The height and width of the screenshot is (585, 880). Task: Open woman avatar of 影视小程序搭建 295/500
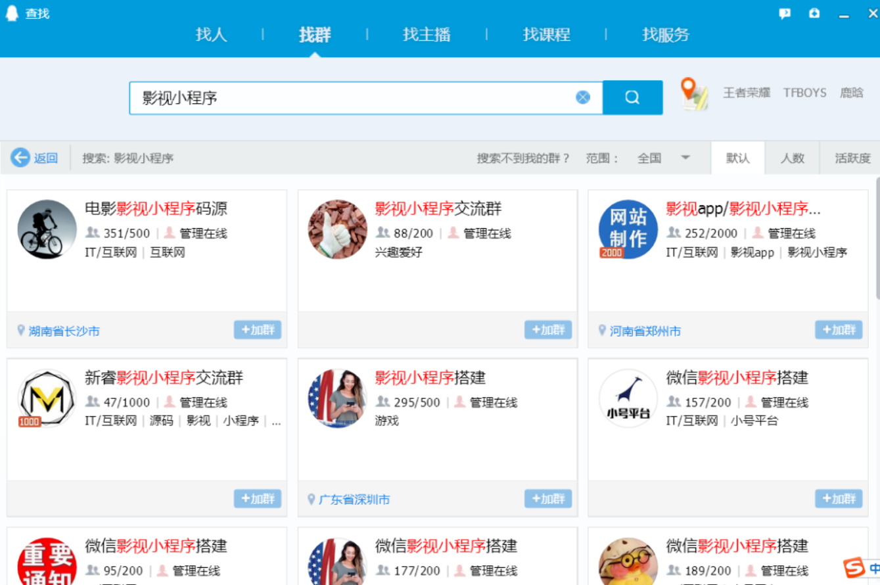338,398
